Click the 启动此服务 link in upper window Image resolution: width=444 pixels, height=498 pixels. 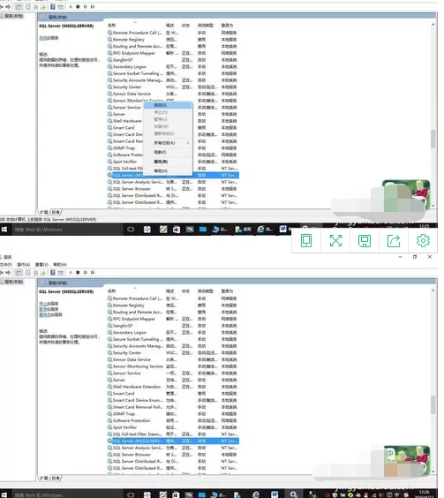coord(49,39)
